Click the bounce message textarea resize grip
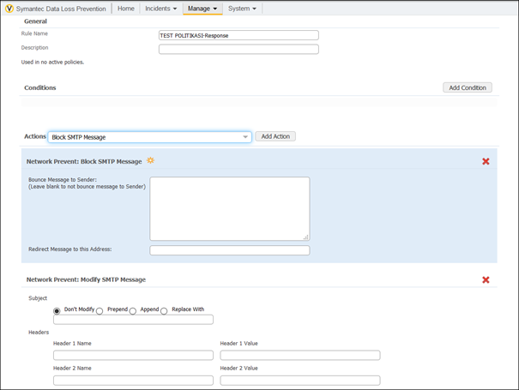The width and height of the screenshot is (519, 390). [306, 237]
